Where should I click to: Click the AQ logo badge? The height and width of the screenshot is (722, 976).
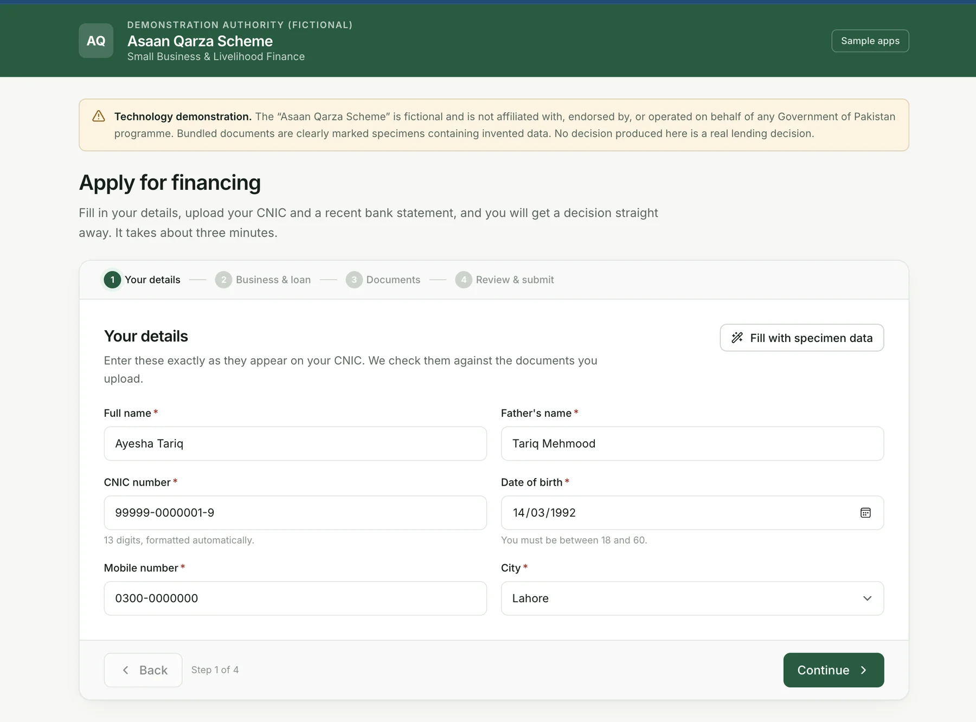(x=96, y=41)
